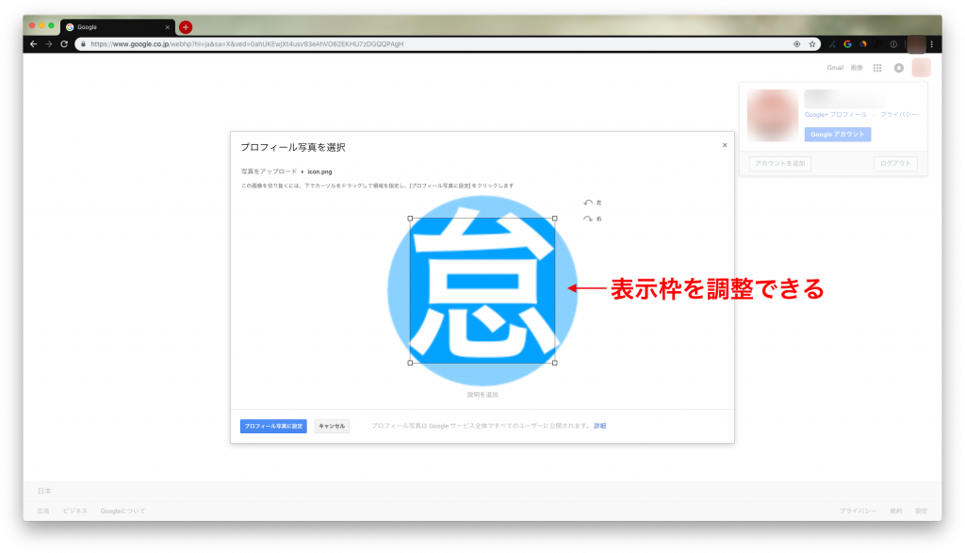
Task: Reload the page in Chrome
Action: (x=64, y=44)
